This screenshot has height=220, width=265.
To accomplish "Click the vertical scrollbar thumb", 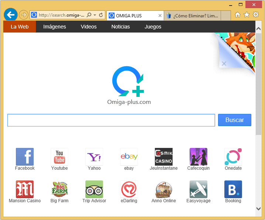I will (258, 84).
